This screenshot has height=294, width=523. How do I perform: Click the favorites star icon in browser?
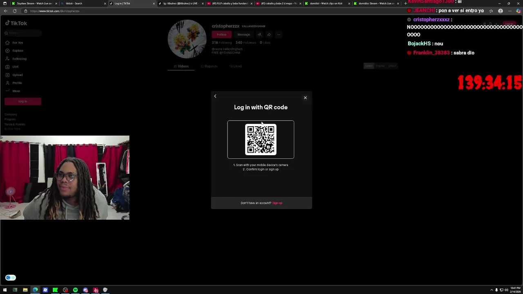[x=491, y=11]
